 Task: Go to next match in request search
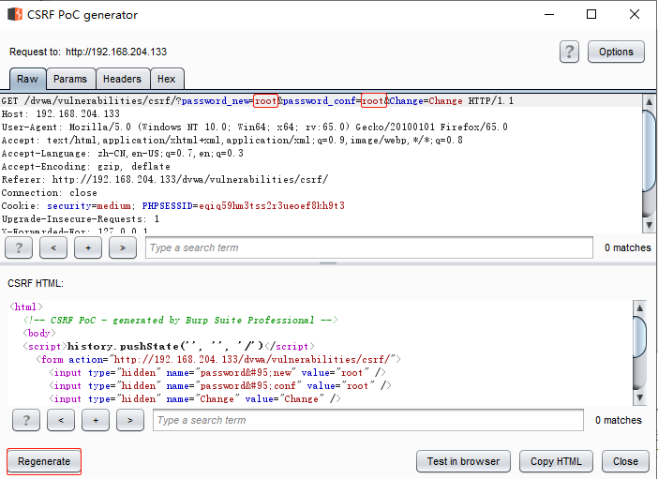coord(123,247)
